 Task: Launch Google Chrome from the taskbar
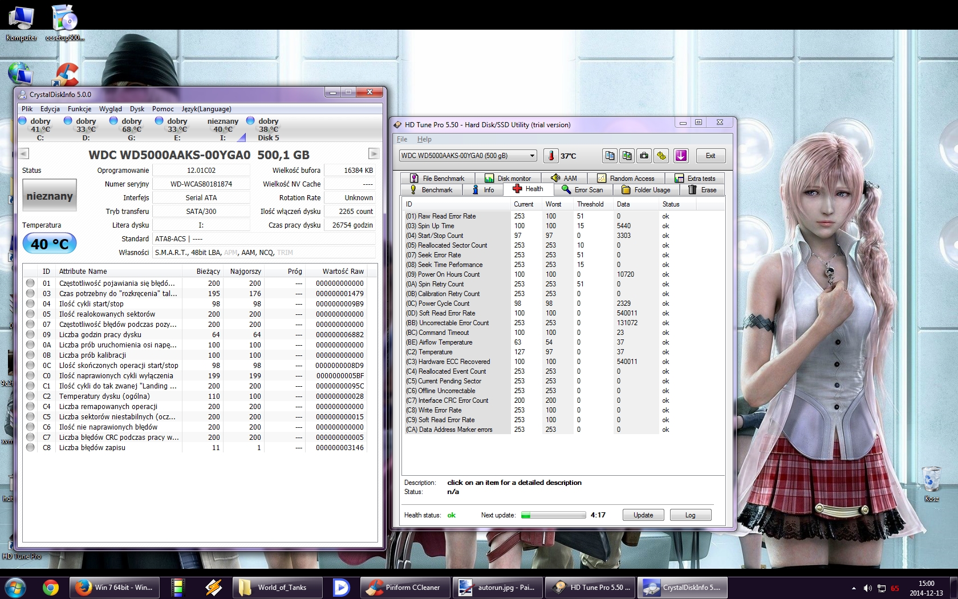51,587
